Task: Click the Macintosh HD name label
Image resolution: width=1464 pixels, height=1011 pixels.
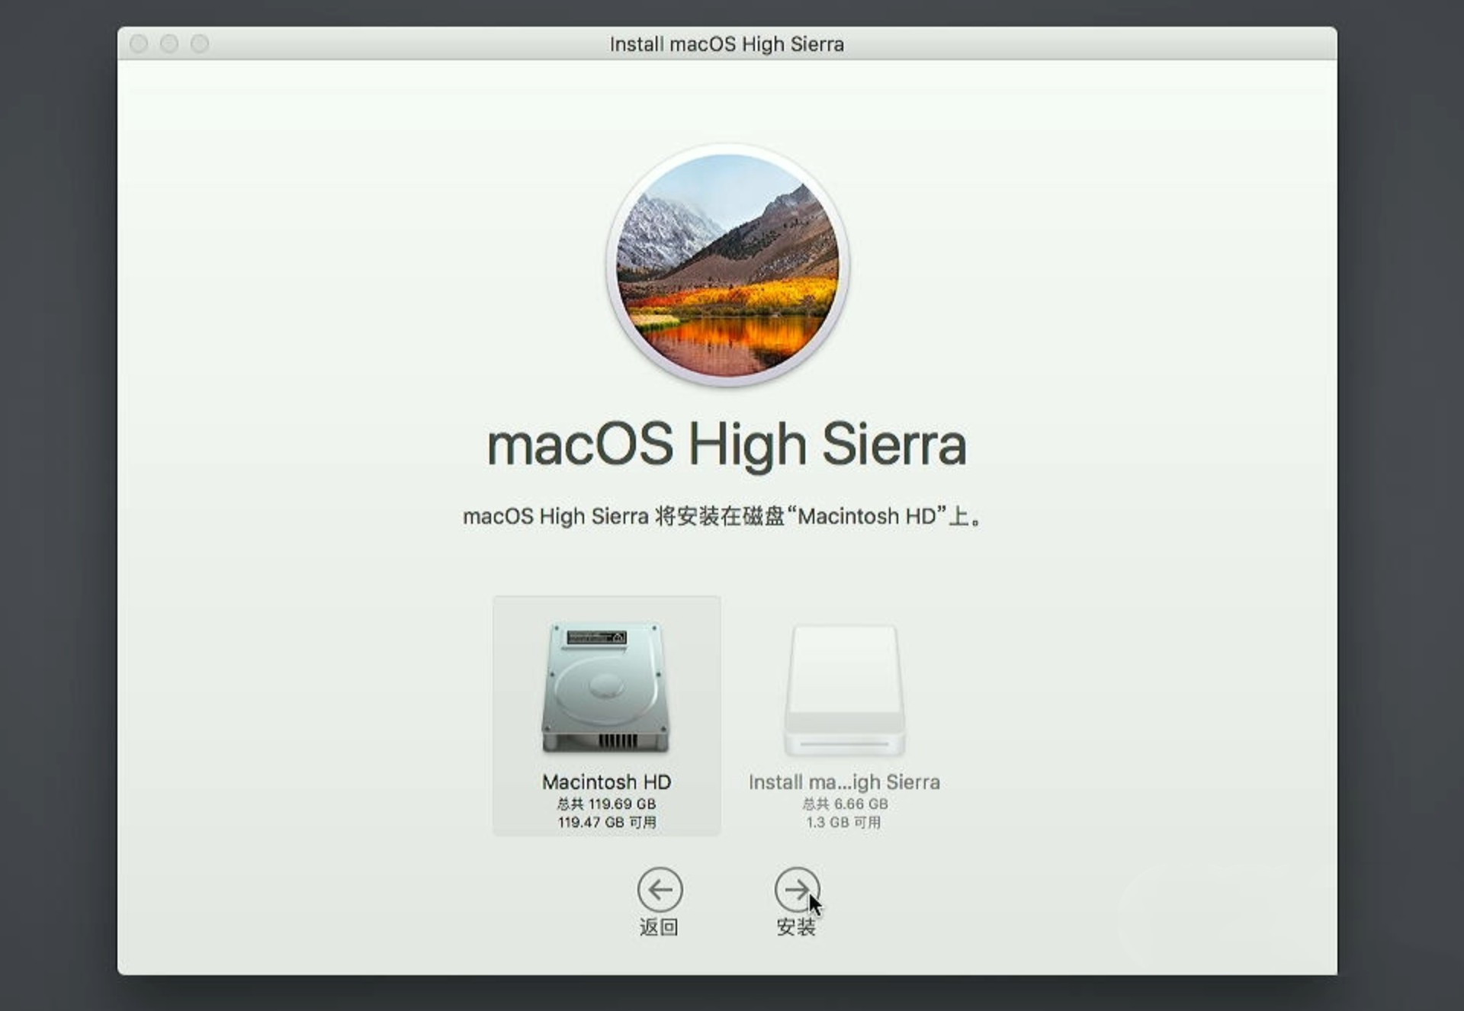Action: (606, 782)
